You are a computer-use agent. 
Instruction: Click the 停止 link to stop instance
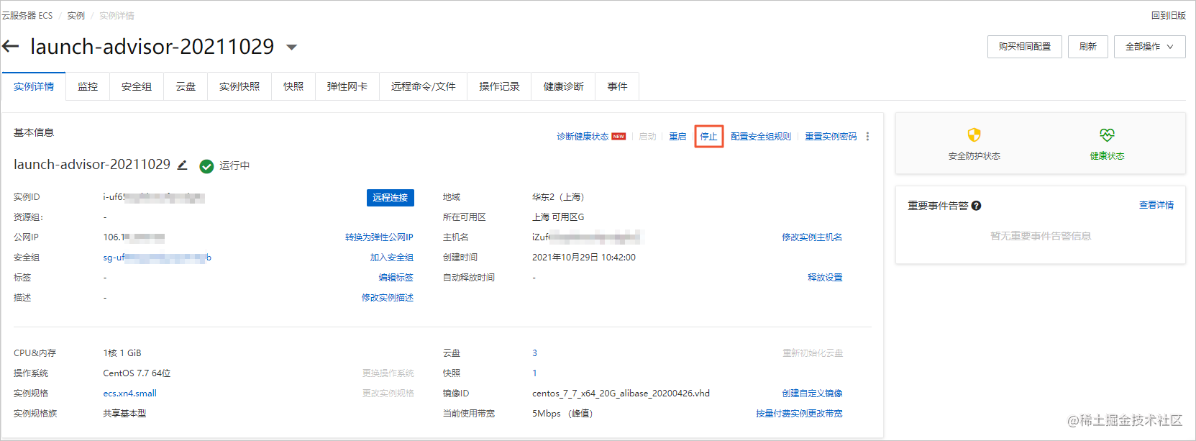(709, 137)
